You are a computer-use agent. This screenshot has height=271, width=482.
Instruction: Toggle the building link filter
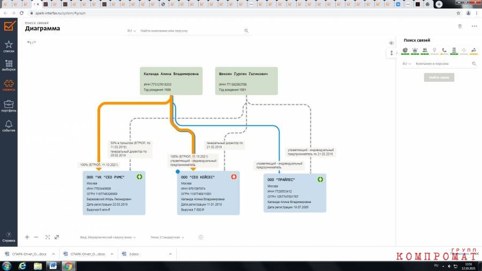pyautogui.click(x=454, y=50)
